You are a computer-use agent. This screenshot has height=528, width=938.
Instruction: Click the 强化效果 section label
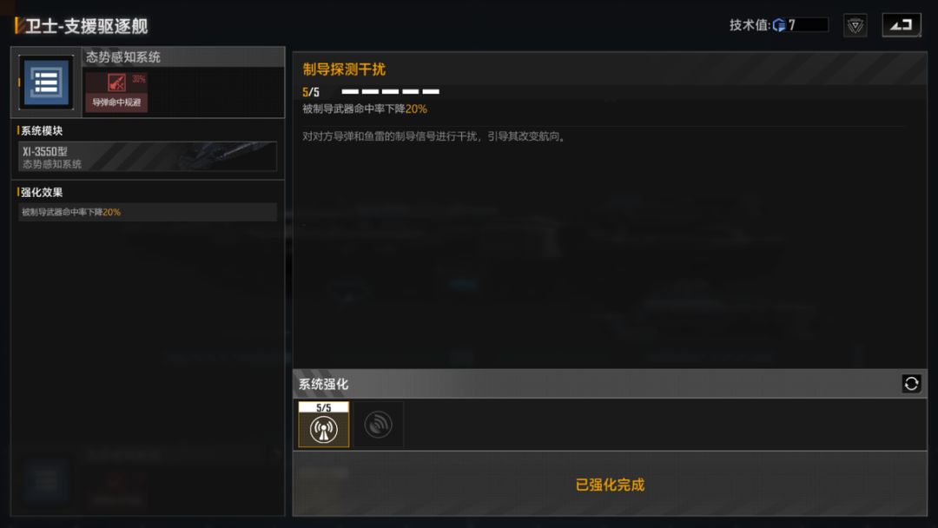click(42, 192)
